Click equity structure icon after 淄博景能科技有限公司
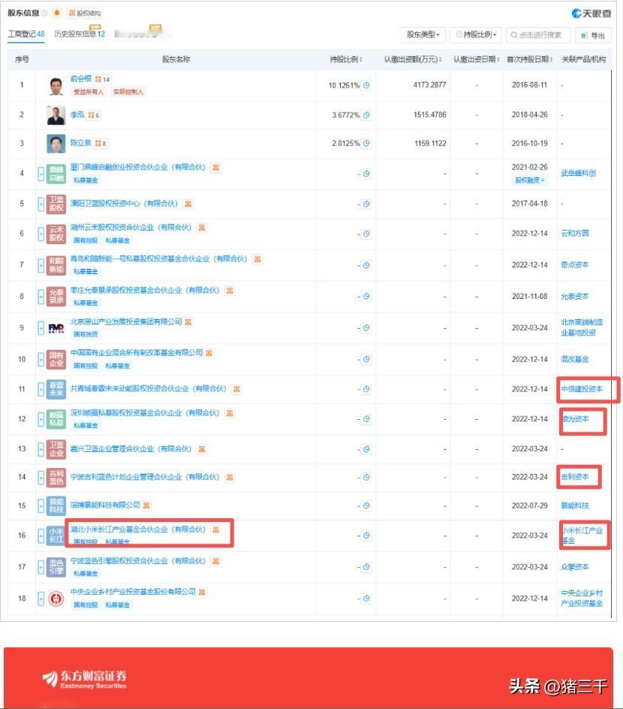Viewport: 623px width, 709px height. [146, 505]
